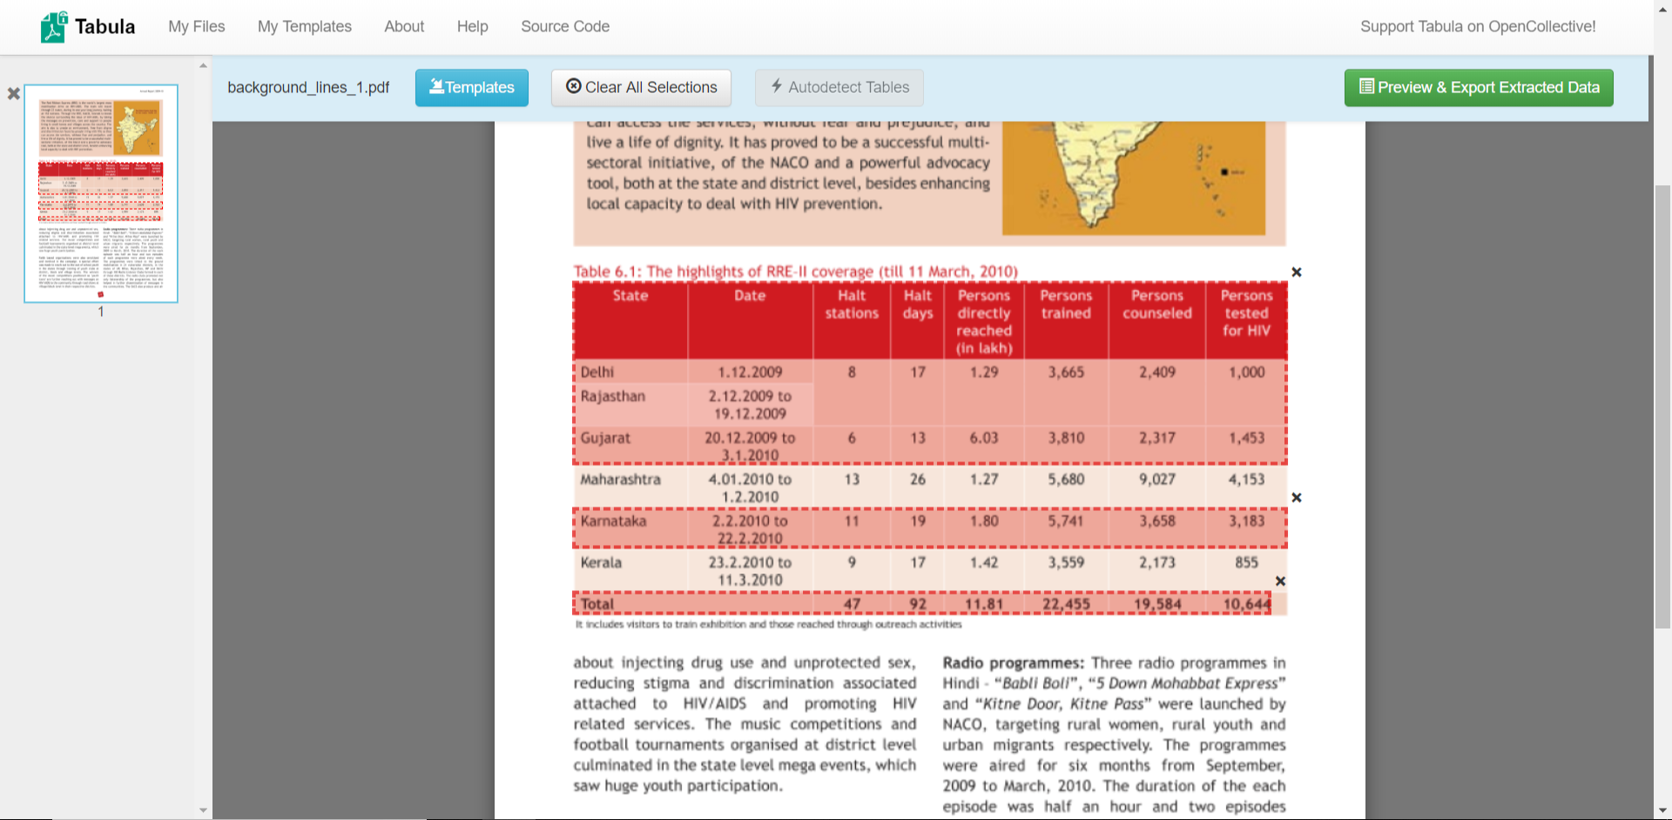Close the top table selection with its X
Image resolution: width=1672 pixels, height=820 pixels.
pos(1296,272)
